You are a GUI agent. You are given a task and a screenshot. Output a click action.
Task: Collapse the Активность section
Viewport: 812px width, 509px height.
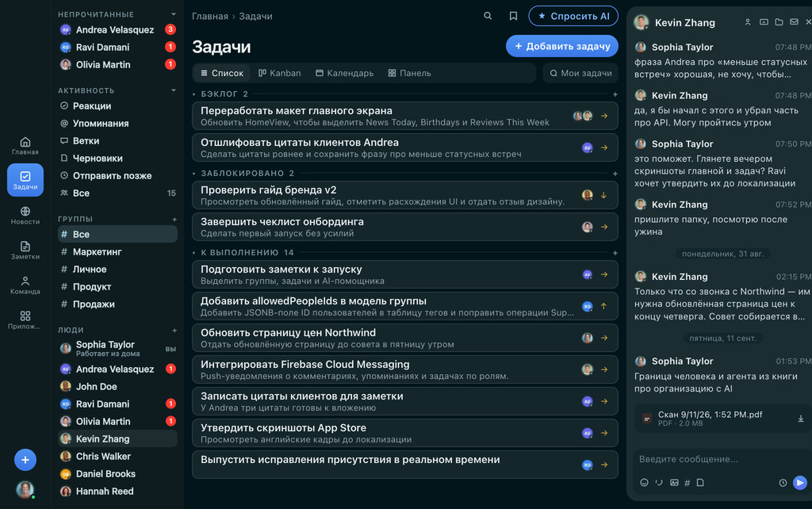pos(174,90)
